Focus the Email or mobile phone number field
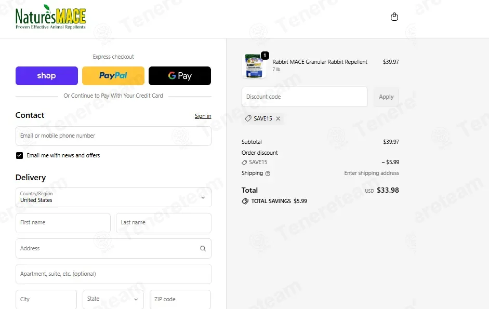Screen dimensions: 489x309 (113, 136)
